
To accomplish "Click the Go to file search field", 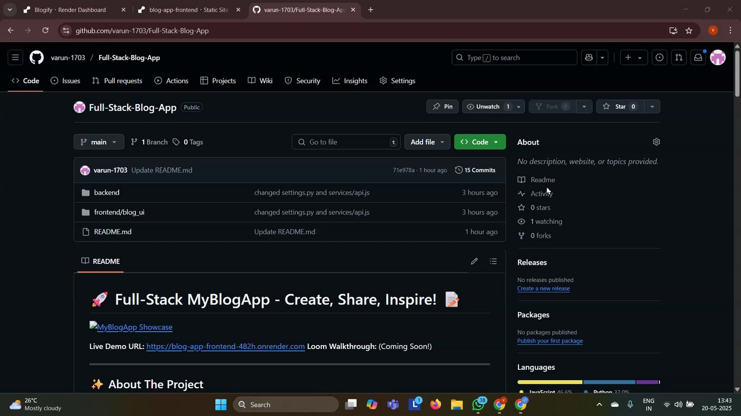I will [x=346, y=142].
